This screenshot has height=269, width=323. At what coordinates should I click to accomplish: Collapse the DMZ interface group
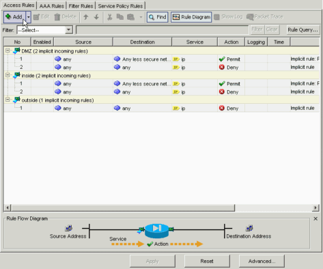point(8,51)
